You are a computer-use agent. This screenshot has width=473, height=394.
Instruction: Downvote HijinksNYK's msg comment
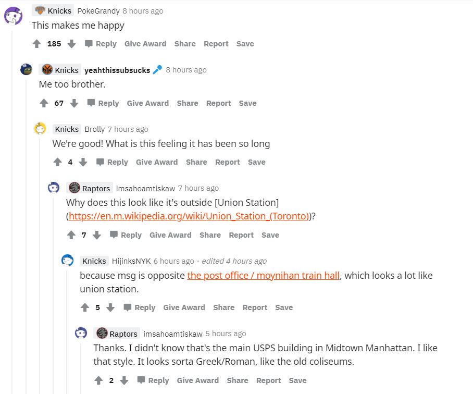[x=110, y=307]
